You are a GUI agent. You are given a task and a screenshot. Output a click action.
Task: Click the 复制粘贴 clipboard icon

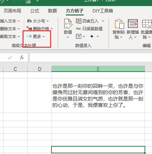(x=119, y=24)
